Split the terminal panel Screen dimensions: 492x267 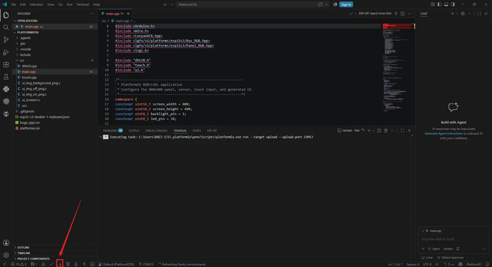click(379, 131)
